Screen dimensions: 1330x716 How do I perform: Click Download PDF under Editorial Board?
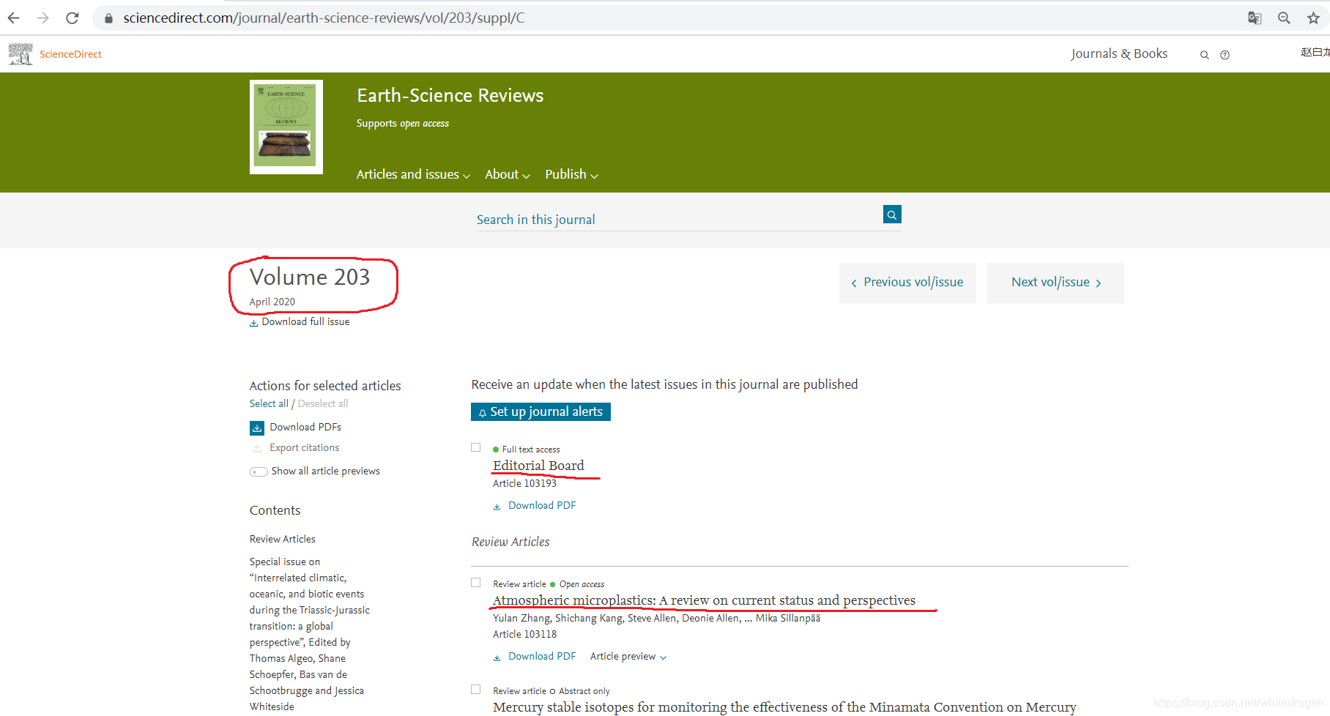(542, 506)
